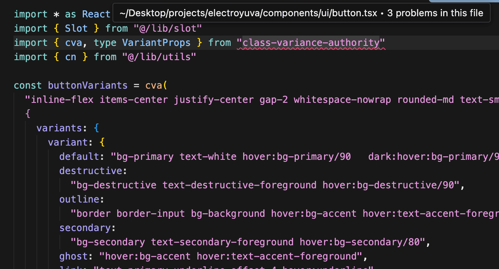Click the "variants:" object key

point(62,128)
